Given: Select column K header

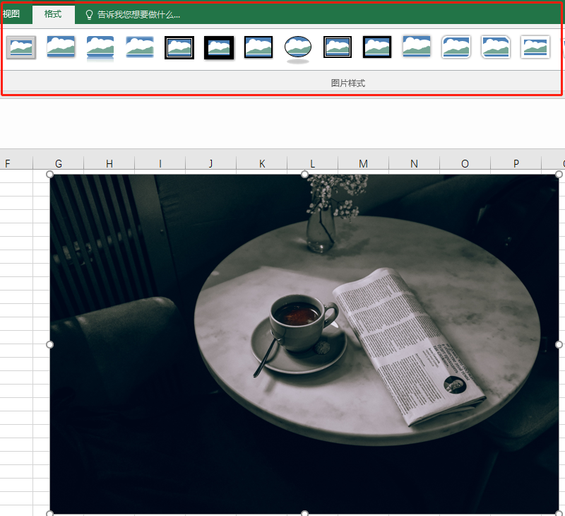Looking at the screenshot, I should coord(262,163).
